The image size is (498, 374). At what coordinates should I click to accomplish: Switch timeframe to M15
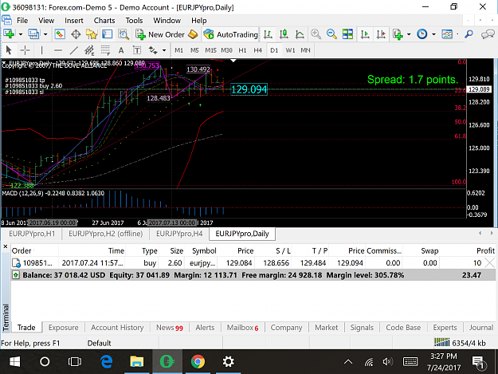(x=210, y=50)
